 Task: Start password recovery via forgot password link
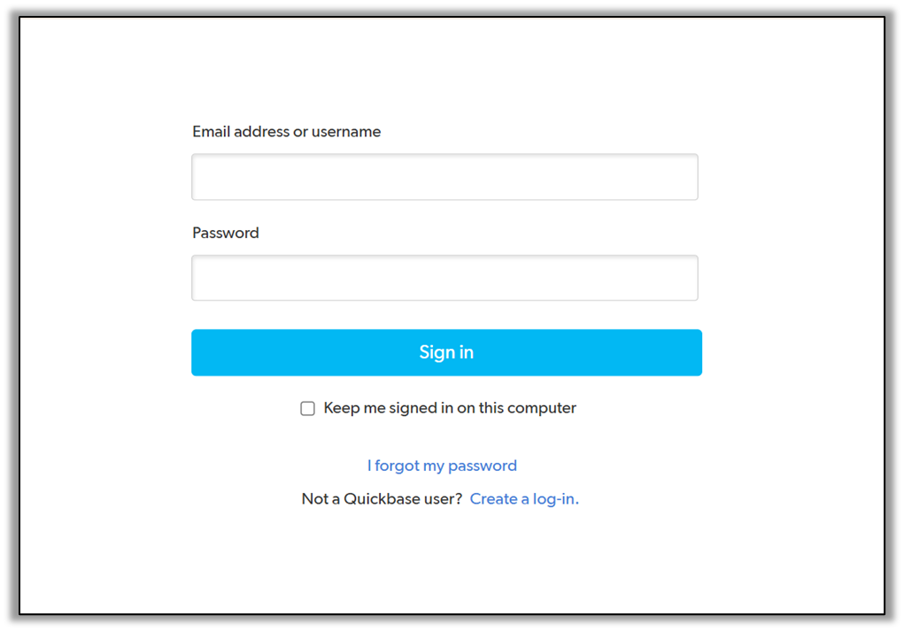click(x=442, y=466)
